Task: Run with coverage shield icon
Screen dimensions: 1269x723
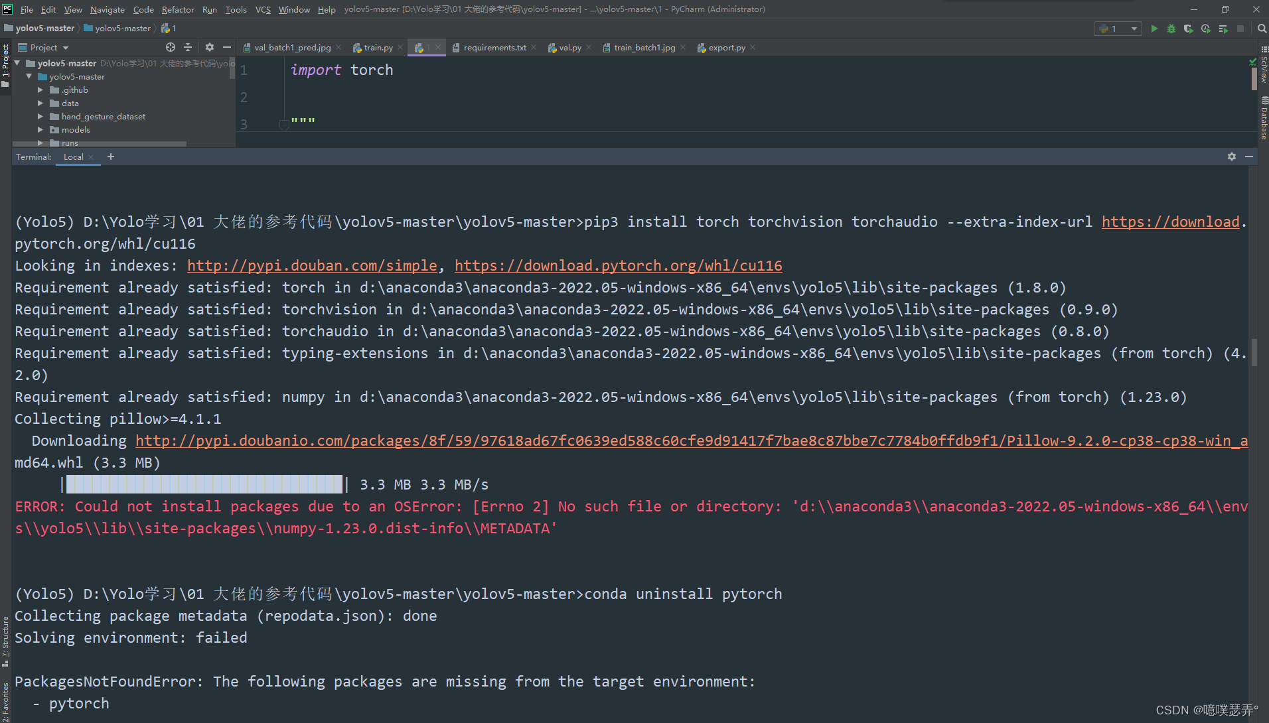Action: (x=1189, y=29)
